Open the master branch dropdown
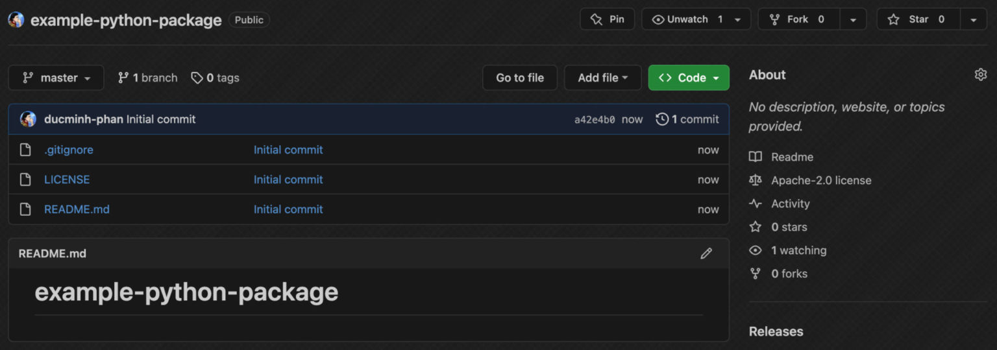Image resolution: width=997 pixels, height=350 pixels. point(56,78)
